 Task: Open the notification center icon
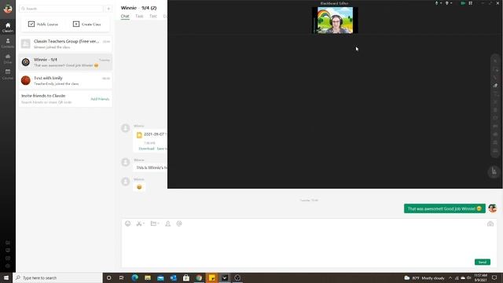point(494,277)
